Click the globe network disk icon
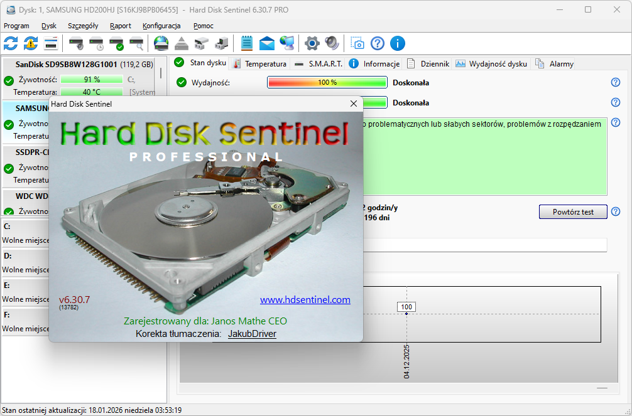Image resolution: width=632 pixels, height=416 pixels. click(161, 43)
